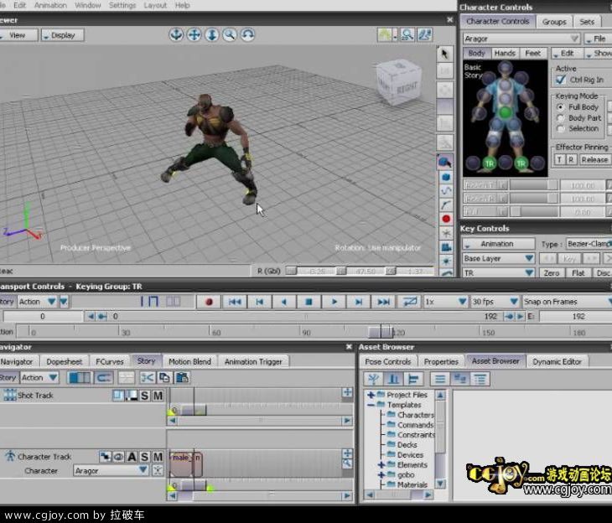Open the viewer Display menu button

click(62, 35)
